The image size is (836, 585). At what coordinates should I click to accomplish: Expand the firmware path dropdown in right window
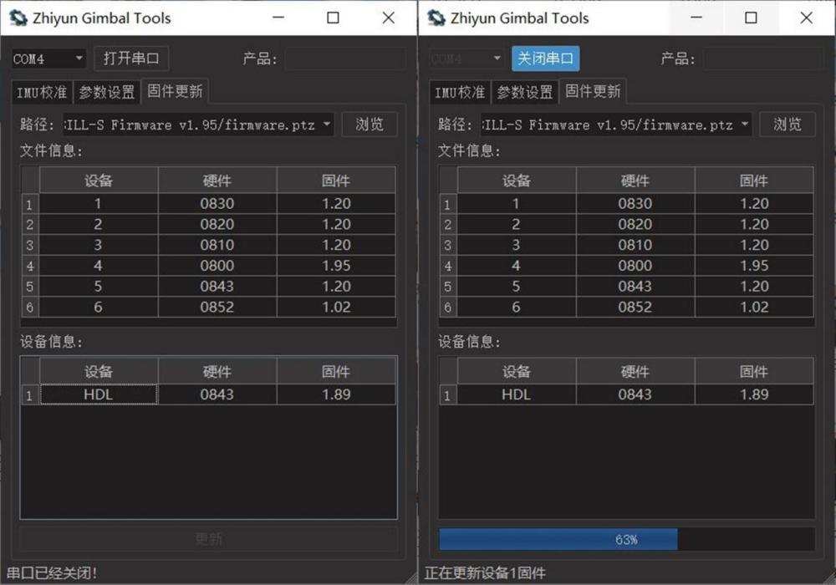745,125
